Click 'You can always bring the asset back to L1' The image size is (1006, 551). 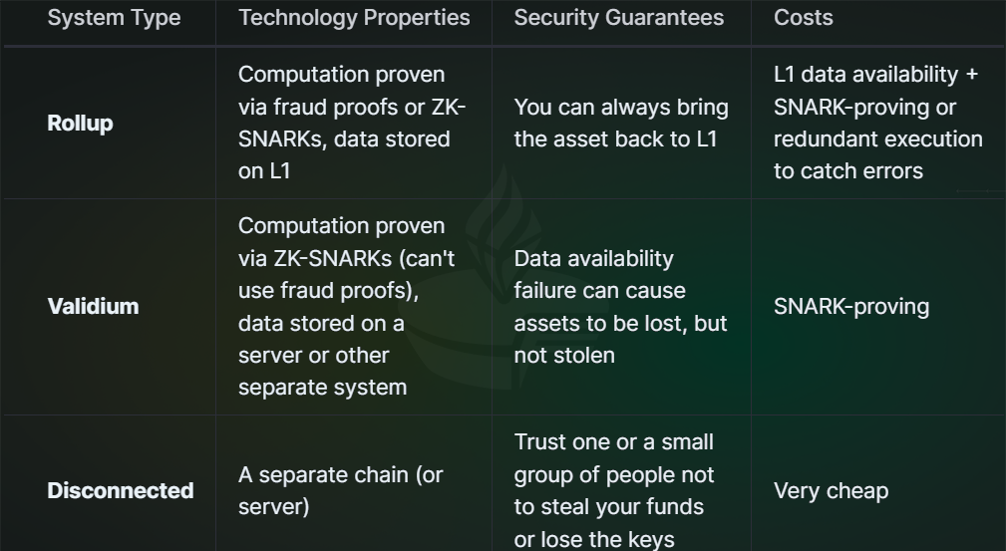[x=621, y=124]
